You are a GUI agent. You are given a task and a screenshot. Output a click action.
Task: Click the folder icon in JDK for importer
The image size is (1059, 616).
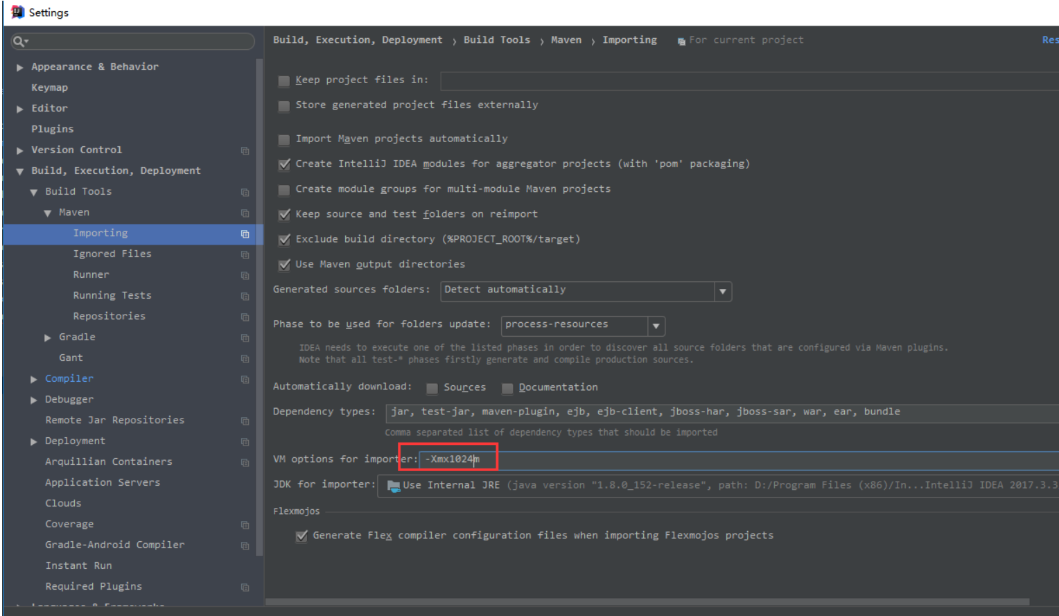(394, 486)
